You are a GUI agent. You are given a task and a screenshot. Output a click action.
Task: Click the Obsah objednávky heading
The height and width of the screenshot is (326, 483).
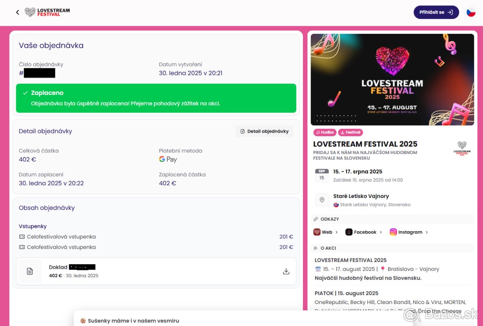tap(47, 208)
